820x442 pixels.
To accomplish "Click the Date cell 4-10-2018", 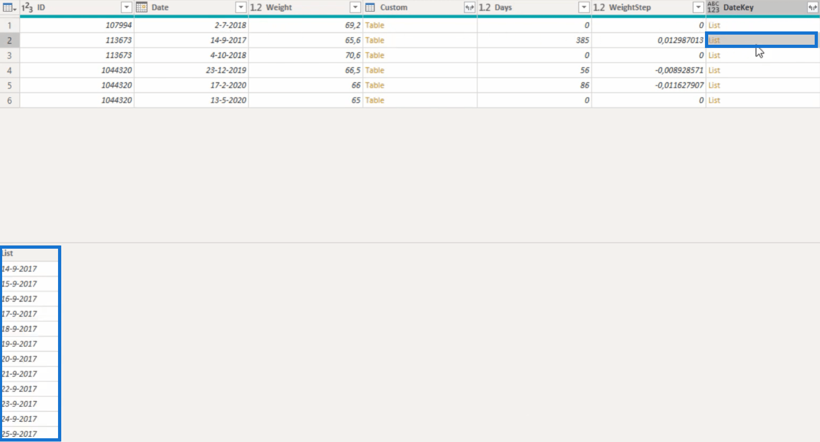I will 191,55.
